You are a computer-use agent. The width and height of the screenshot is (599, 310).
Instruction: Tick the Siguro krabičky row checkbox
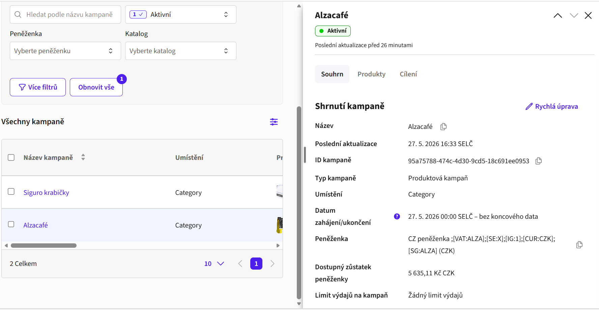click(x=11, y=192)
